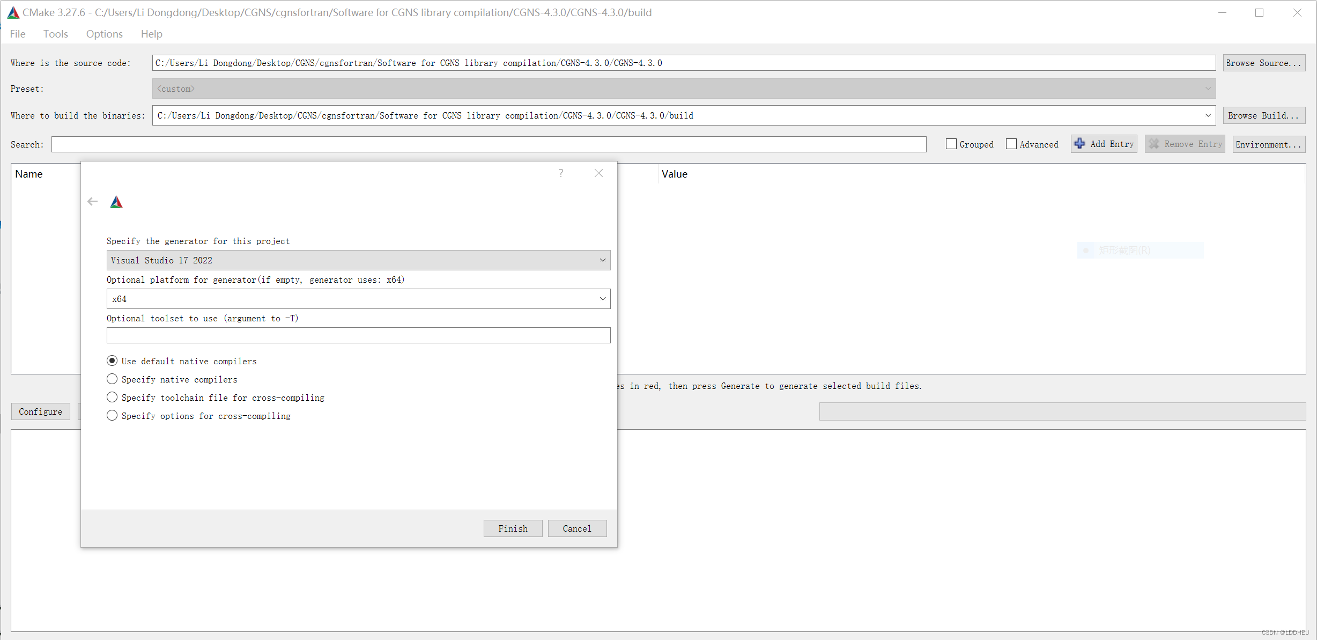This screenshot has width=1317, height=640.
Task: Click the source code path field
Action: point(684,63)
